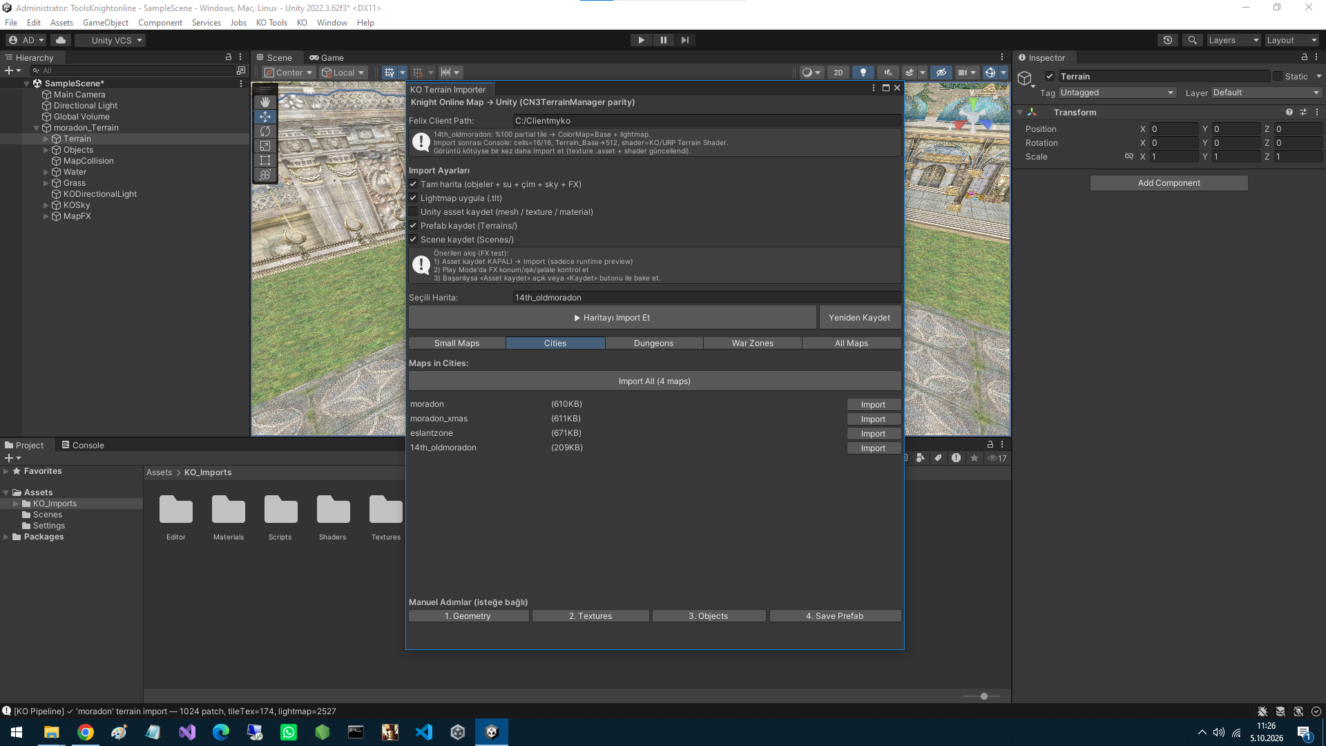Open the cloud services icon
1326x746 pixels.
(x=61, y=40)
